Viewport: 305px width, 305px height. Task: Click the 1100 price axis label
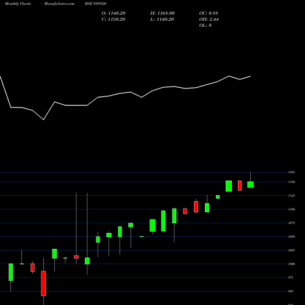(292, 209)
